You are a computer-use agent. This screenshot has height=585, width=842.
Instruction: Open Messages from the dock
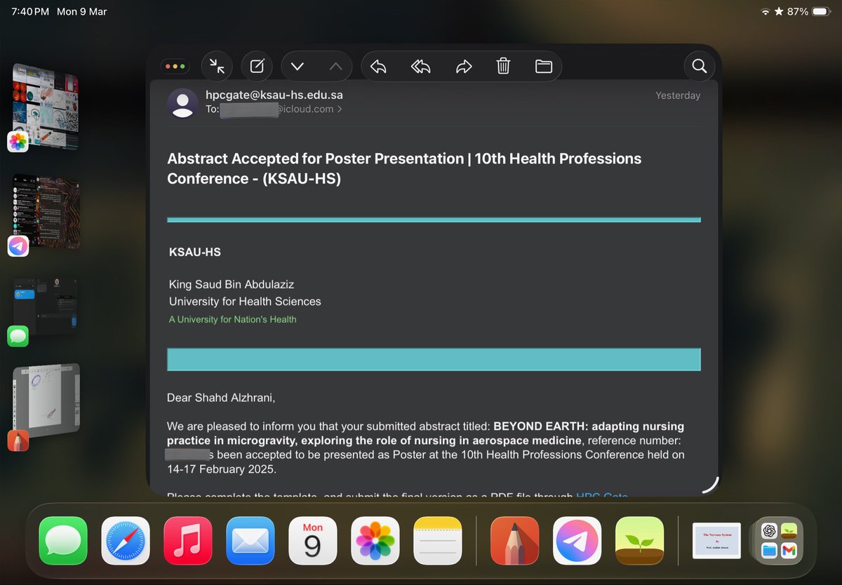pyautogui.click(x=63, y=541)
